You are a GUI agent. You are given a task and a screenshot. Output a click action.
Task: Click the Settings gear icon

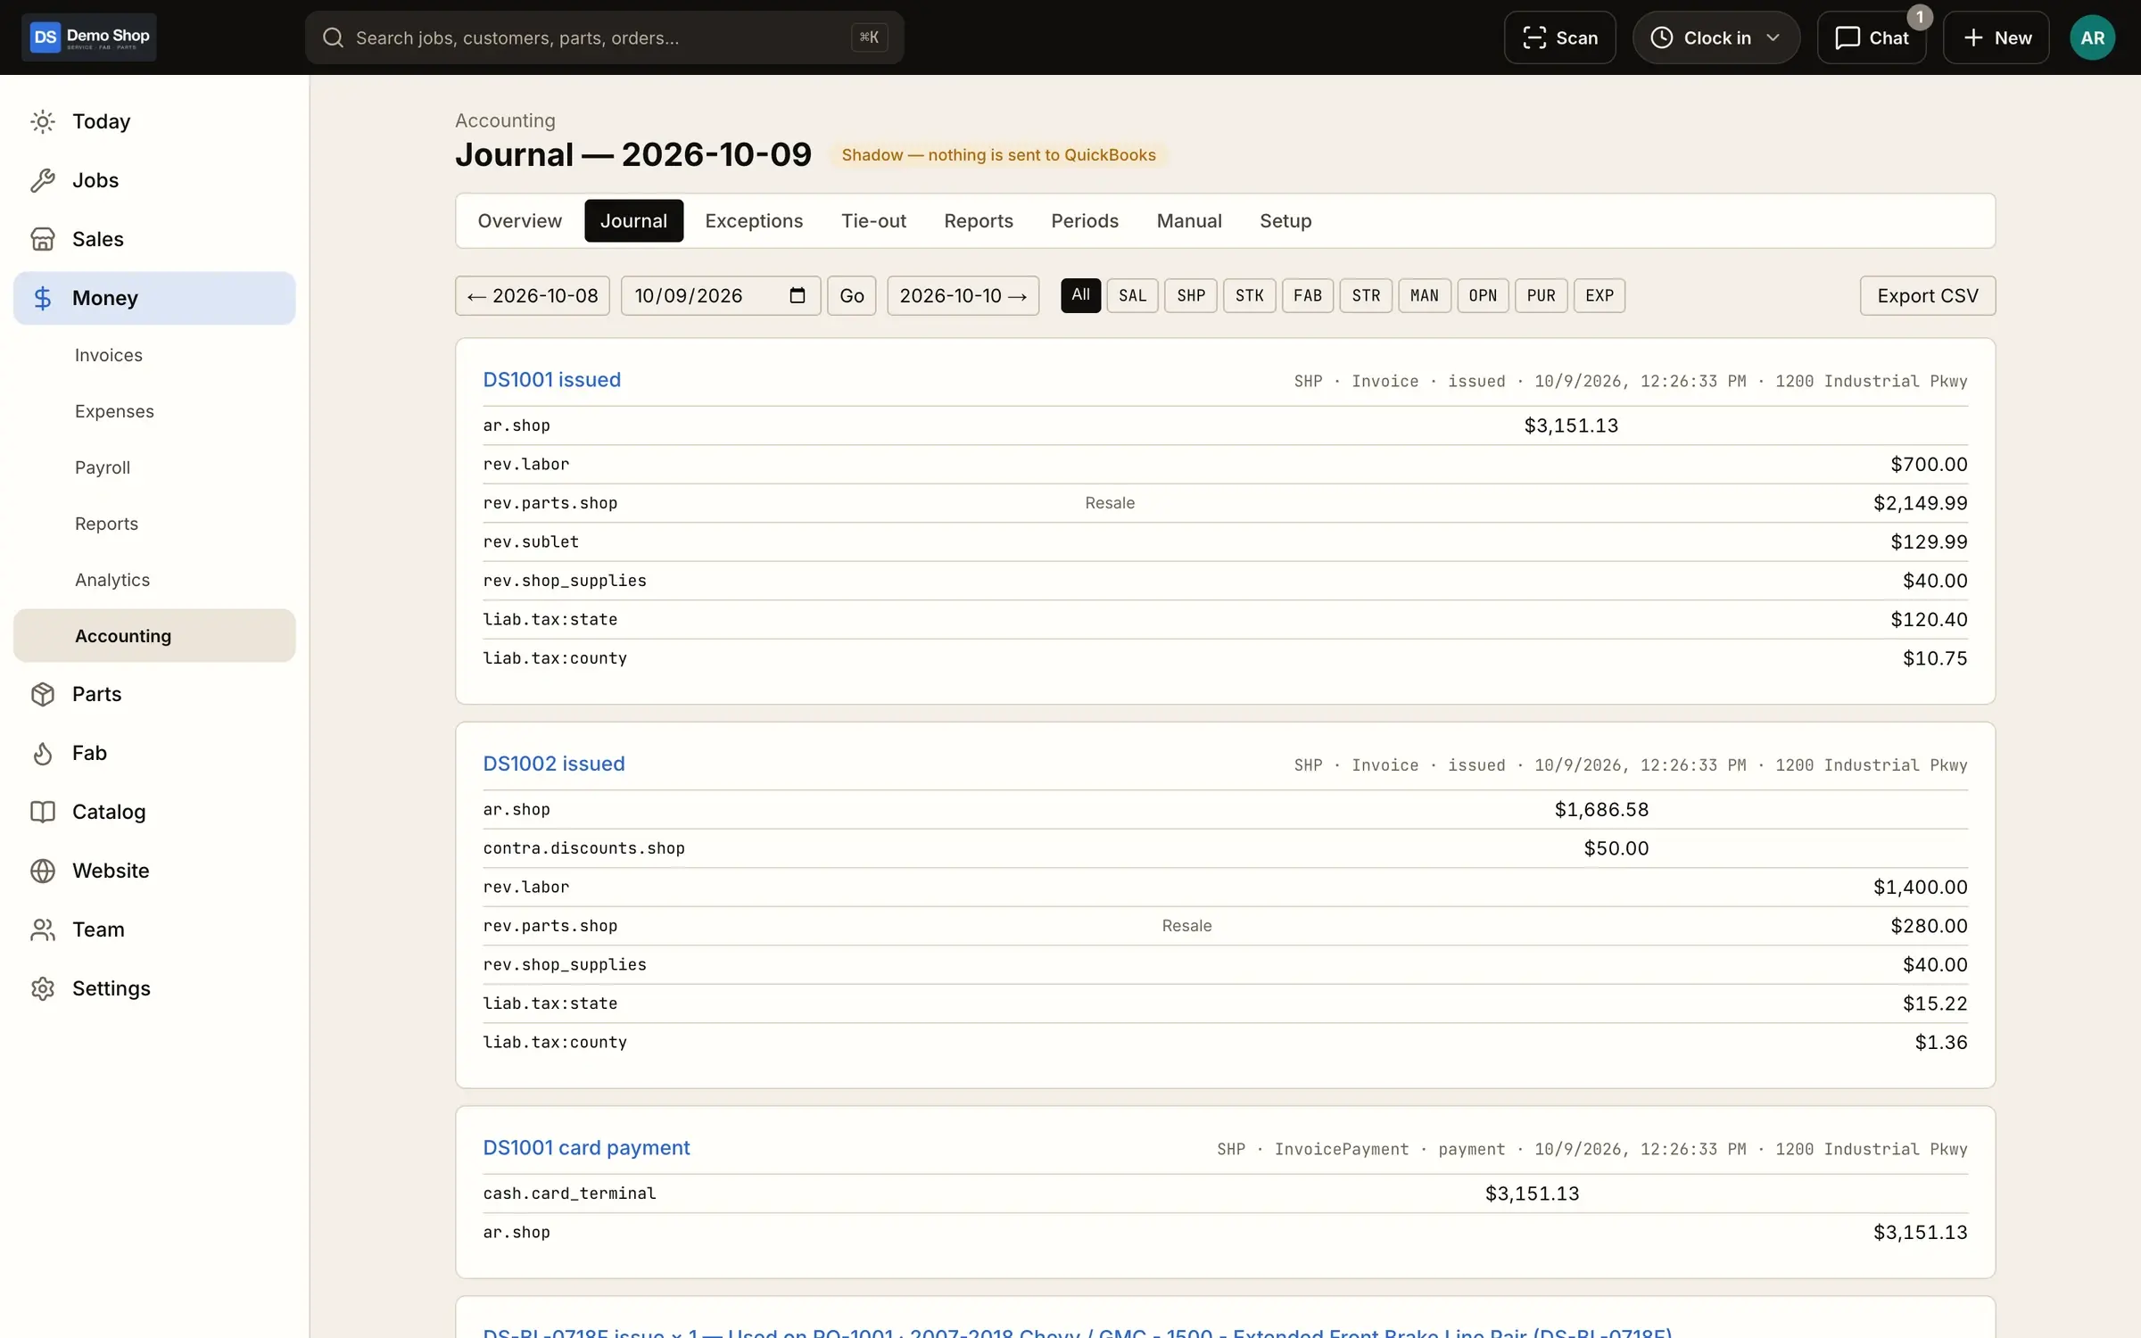click(43, 988)
